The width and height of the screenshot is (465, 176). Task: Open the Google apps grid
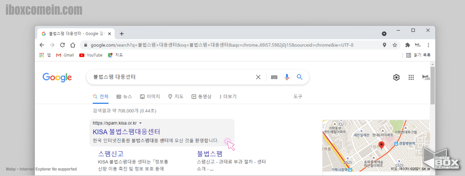click(411, 77)
